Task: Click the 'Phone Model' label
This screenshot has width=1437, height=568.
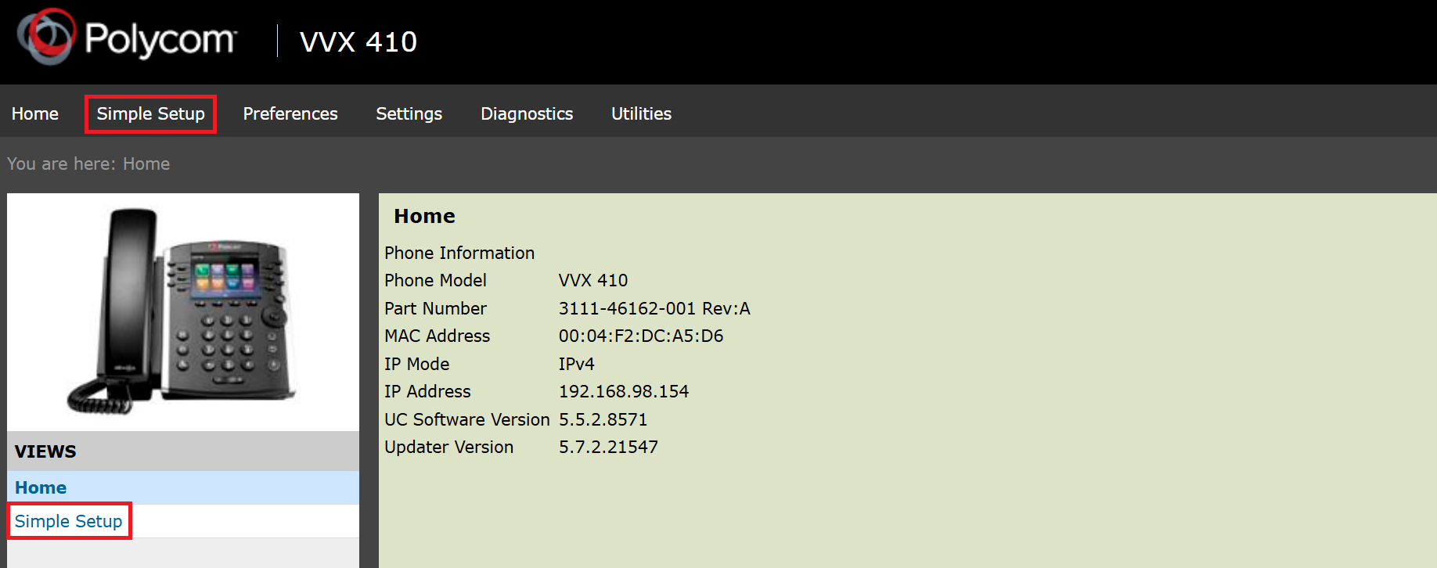Action: 435,280
